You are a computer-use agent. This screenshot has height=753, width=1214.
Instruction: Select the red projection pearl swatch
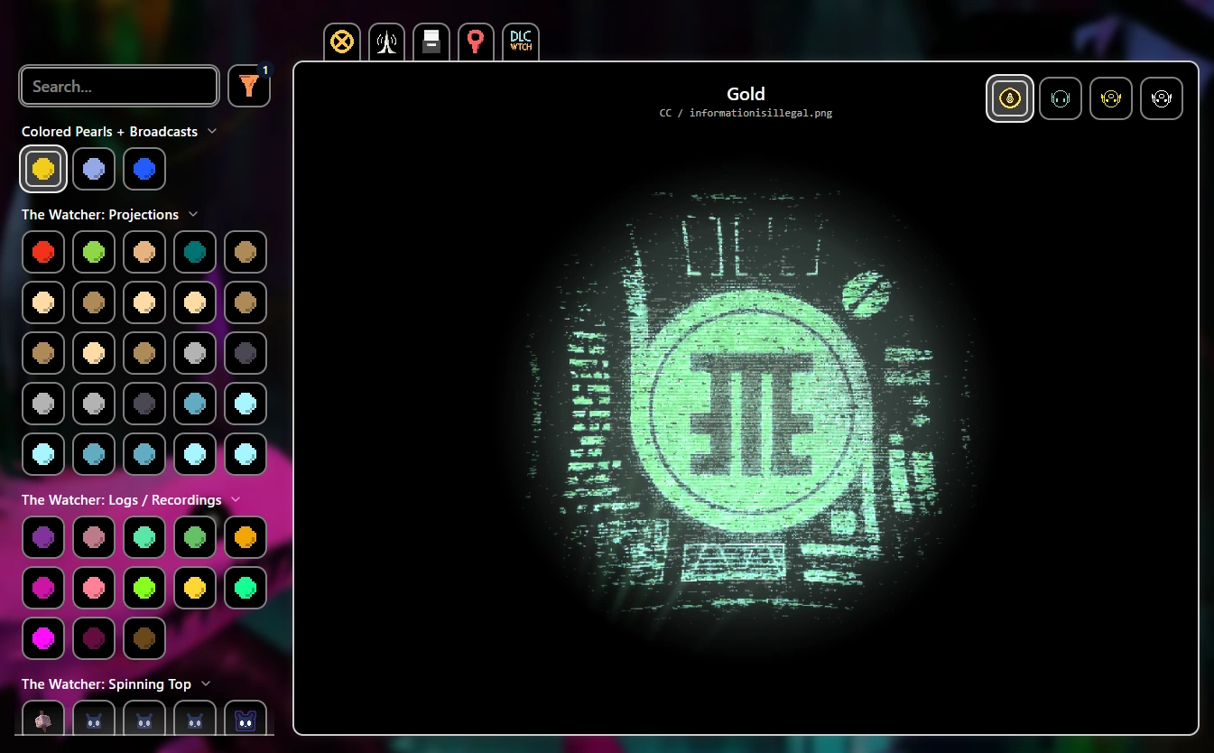tap(43, 252)
